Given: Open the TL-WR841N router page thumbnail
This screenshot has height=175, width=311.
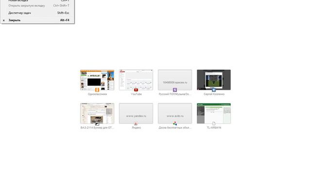Looking at the screenshot, I should click(x=214, y=113).
